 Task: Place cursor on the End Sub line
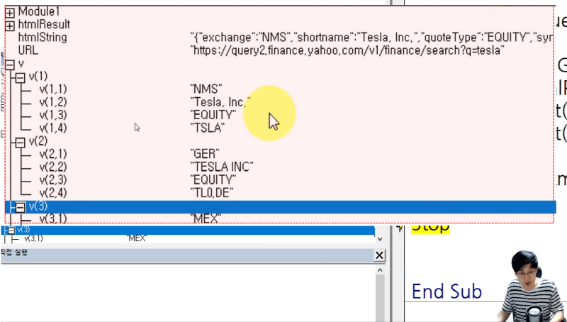447,292
